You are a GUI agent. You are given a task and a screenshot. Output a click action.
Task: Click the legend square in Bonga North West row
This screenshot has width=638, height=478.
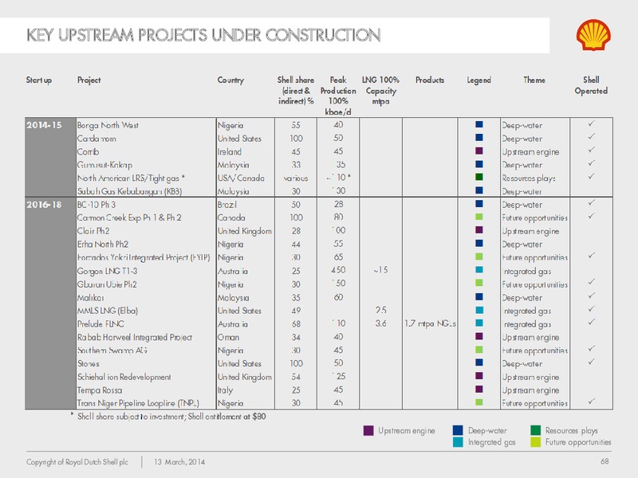click(x=479, y=124)
